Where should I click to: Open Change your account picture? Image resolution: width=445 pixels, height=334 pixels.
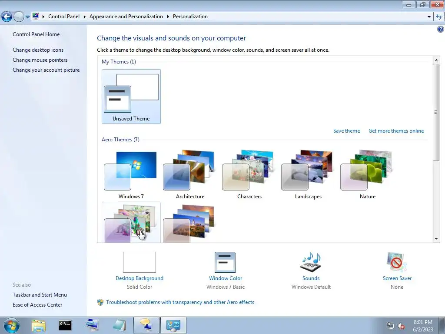click(x=46, y=70)
